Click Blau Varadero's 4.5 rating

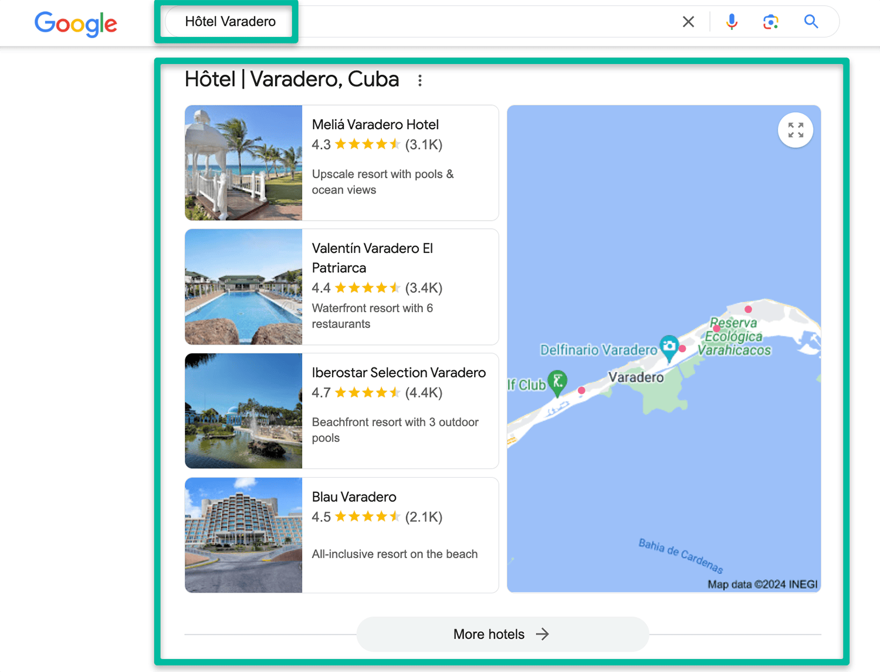[x=377, y=517]
